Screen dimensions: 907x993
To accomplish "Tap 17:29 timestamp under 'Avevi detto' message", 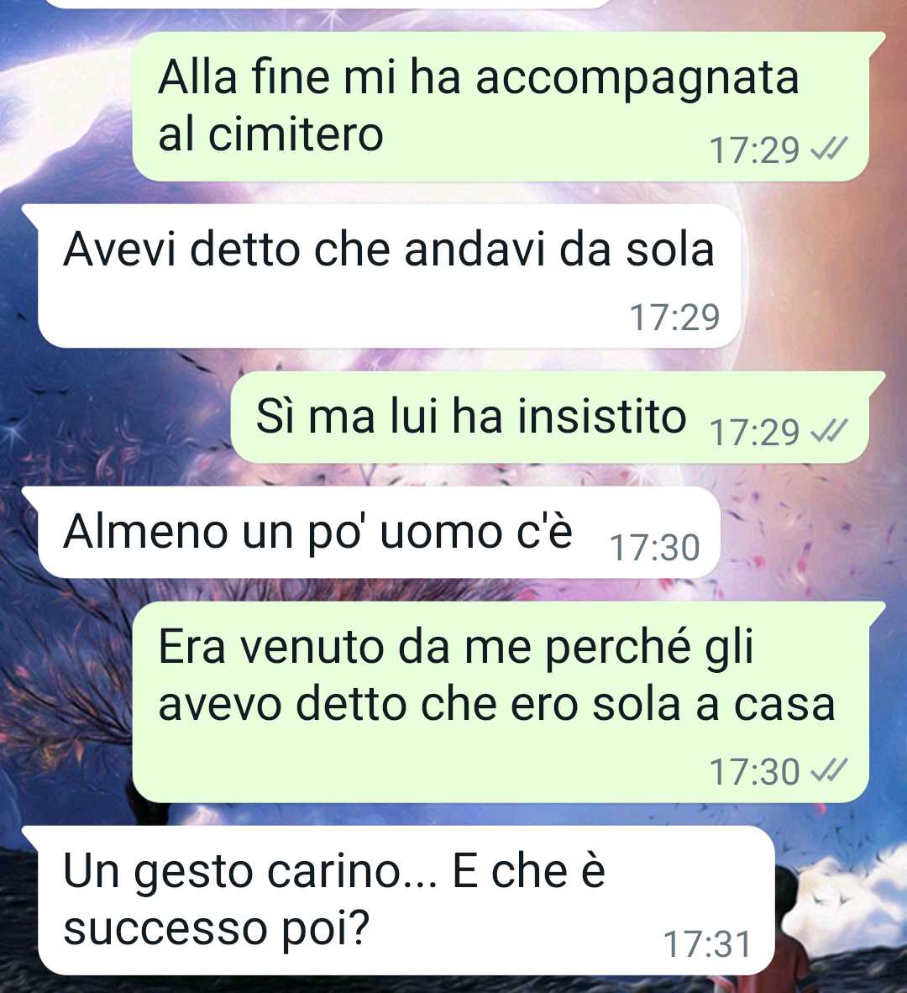I will click(x=674, y=318).
